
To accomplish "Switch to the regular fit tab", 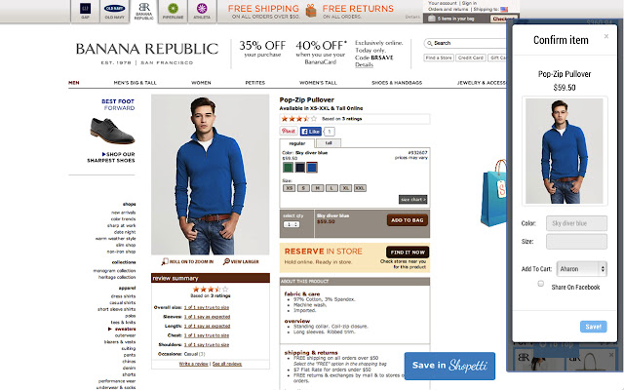I will (x=297, y=143).
